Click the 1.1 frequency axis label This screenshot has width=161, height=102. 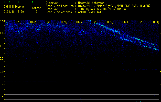(2, 33)
